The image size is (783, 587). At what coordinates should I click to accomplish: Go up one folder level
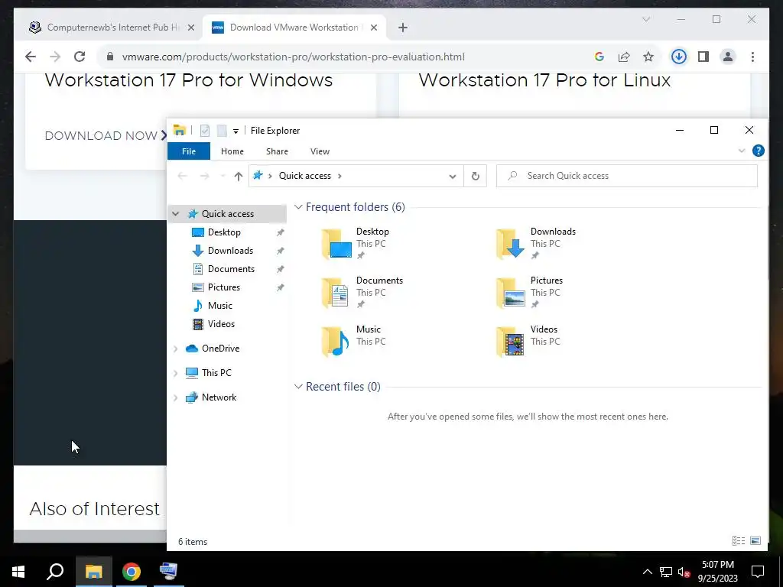[x=239, y=177]
